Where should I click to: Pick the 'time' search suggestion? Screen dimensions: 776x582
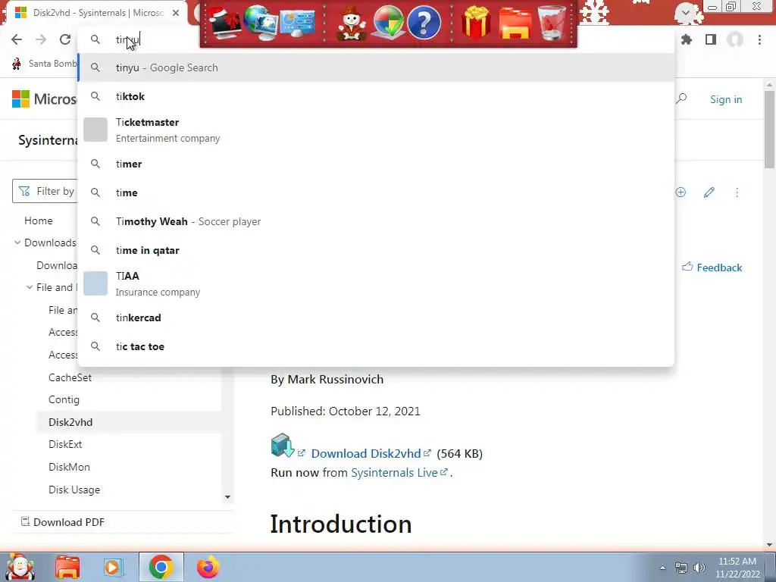376,192
